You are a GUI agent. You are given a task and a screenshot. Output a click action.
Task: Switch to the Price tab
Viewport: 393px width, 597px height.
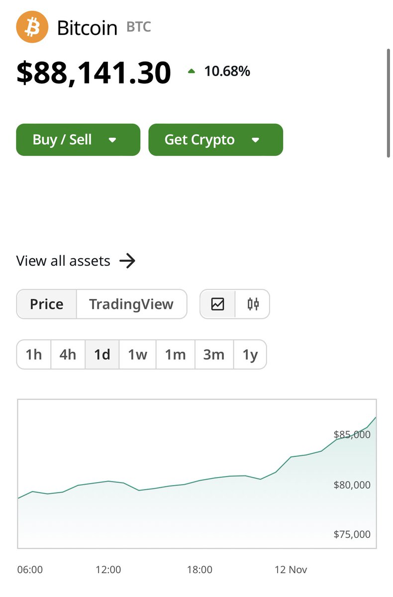pyautogui.click(x=47, y=304)
